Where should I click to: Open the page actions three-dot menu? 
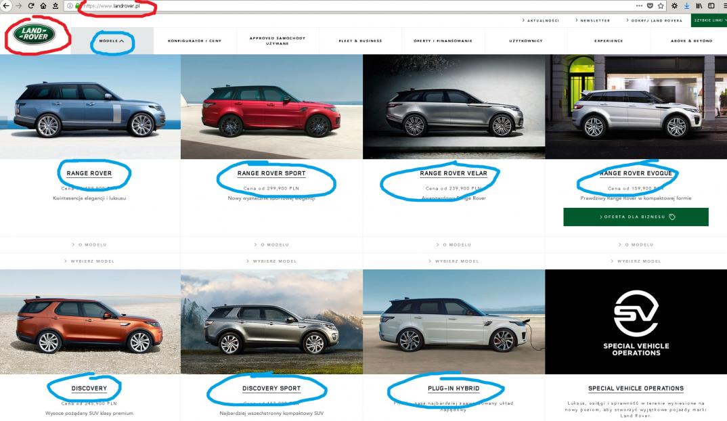click(639, 5)
